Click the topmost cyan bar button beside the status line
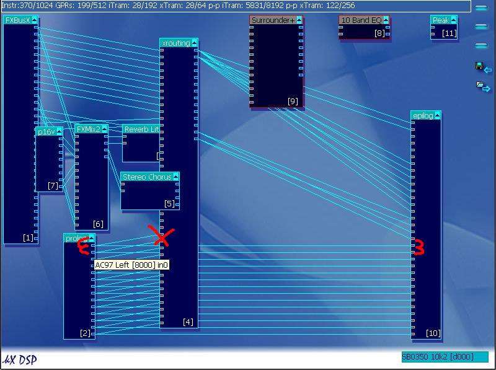Screen dimensions: 496x370 click(x=481, y=8)
